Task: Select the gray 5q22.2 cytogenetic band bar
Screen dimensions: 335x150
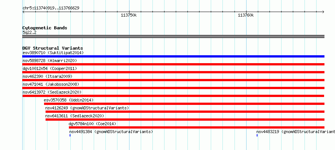Action: point(173,36)
